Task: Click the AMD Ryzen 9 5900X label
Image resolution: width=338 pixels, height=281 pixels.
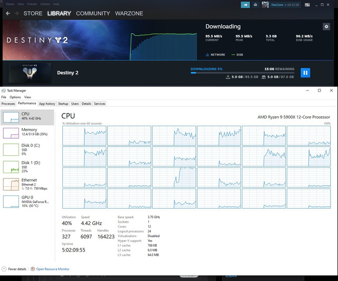Action: [294, 117]
